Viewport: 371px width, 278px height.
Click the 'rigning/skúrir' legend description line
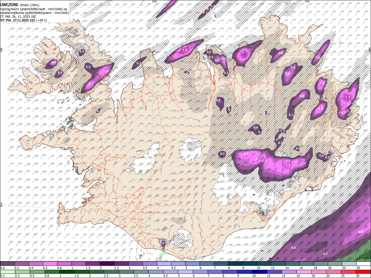pyautogui.click(x=34, y=9)
